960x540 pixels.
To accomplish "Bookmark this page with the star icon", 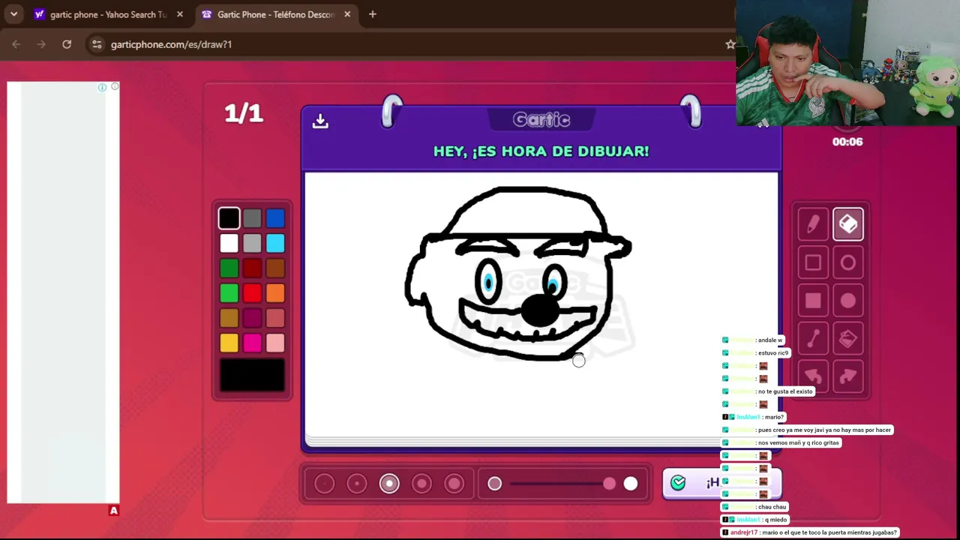I will click(x=730, y=44).
